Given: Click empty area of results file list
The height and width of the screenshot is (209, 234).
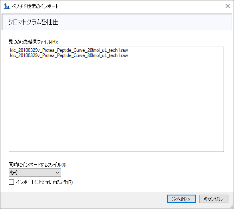Looking at the screenshot, I should click(x=117, y=104).
